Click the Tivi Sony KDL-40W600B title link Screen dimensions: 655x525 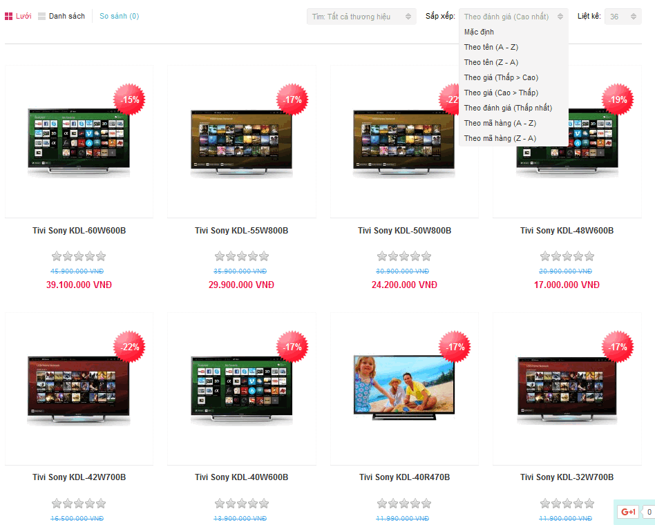point(241,477)
